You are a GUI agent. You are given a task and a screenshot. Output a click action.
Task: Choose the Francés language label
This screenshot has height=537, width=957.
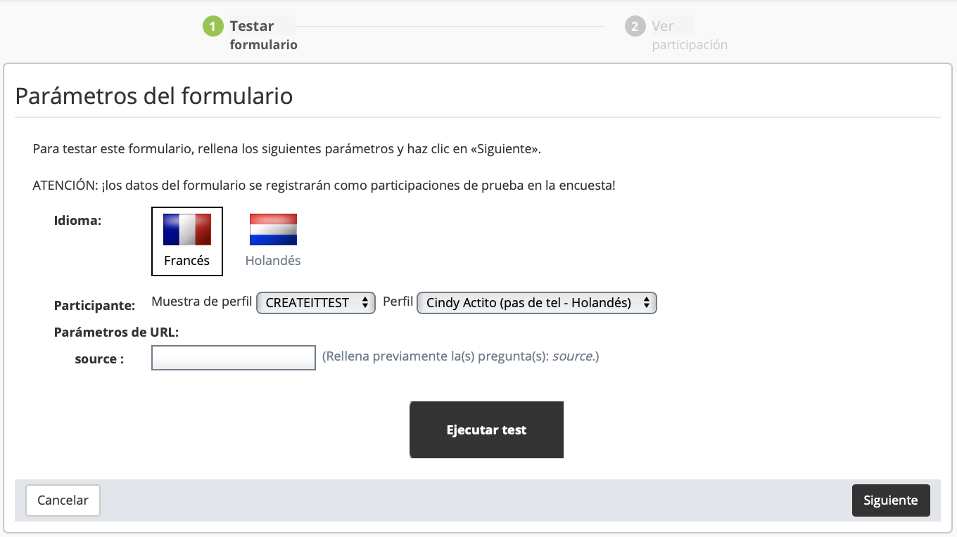tap(187, 261)
